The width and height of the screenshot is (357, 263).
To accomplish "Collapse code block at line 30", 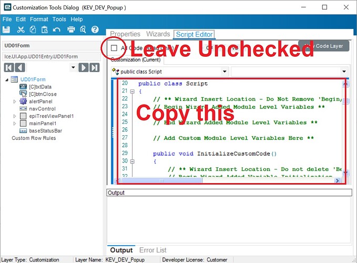I will click(132, 161).
